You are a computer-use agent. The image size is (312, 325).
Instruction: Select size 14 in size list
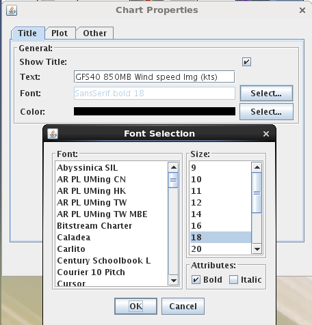point(220,214)
